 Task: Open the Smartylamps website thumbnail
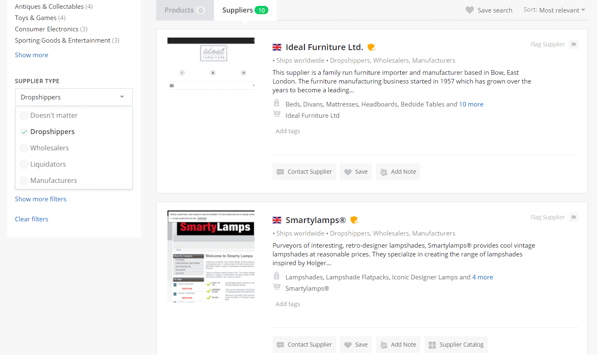tap(211, 256)
